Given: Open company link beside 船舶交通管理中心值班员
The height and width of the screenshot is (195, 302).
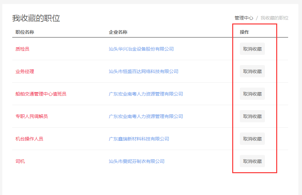Looking at the screenshot, I should point(146,94).
